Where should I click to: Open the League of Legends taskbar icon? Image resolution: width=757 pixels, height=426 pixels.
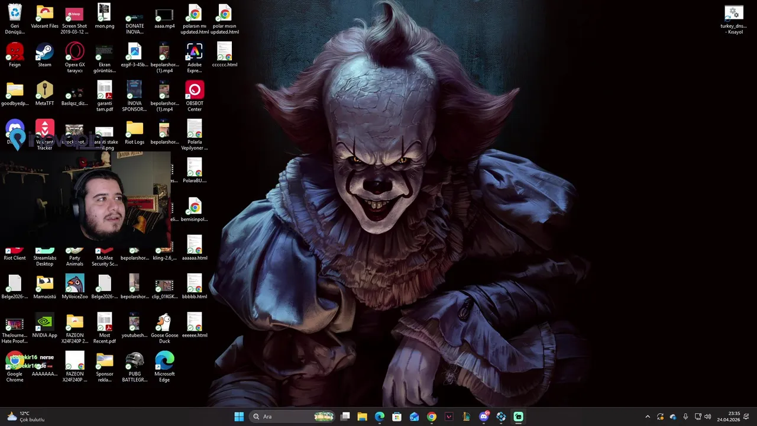click(467, 417)
